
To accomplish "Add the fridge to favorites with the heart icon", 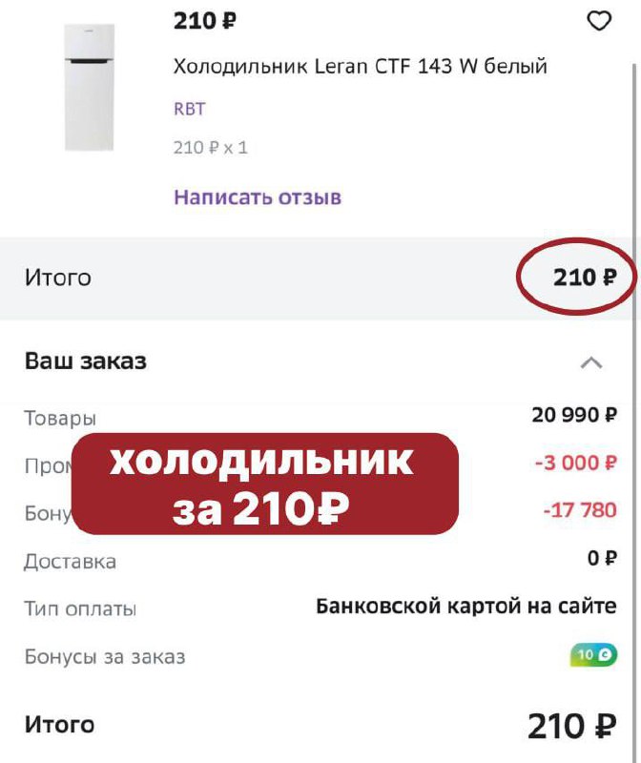I will coord(598,21).
